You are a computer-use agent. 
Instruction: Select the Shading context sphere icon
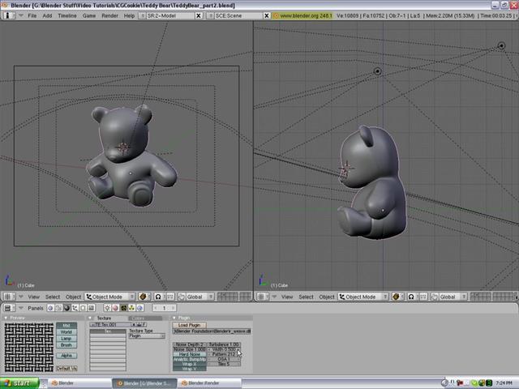point(66,308)
